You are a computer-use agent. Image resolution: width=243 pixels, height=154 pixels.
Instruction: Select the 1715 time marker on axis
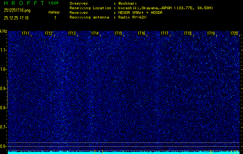[118, 34]
